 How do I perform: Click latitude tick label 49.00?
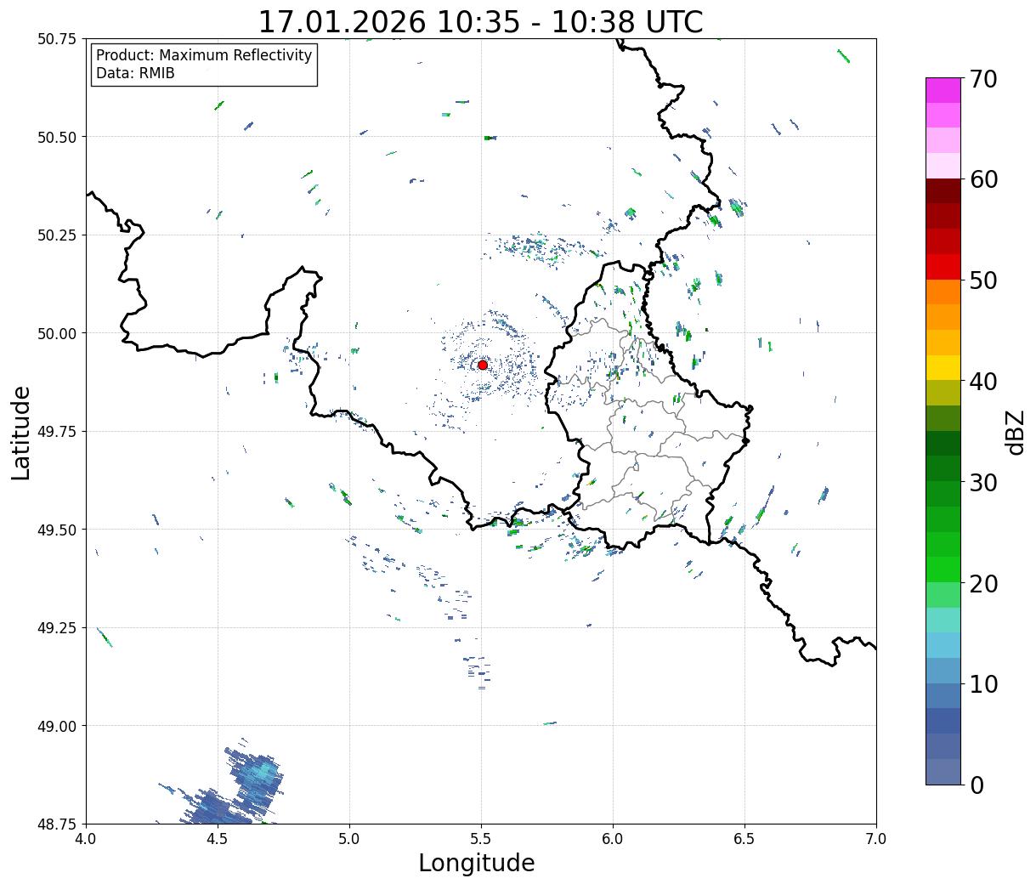pos(57,726)
